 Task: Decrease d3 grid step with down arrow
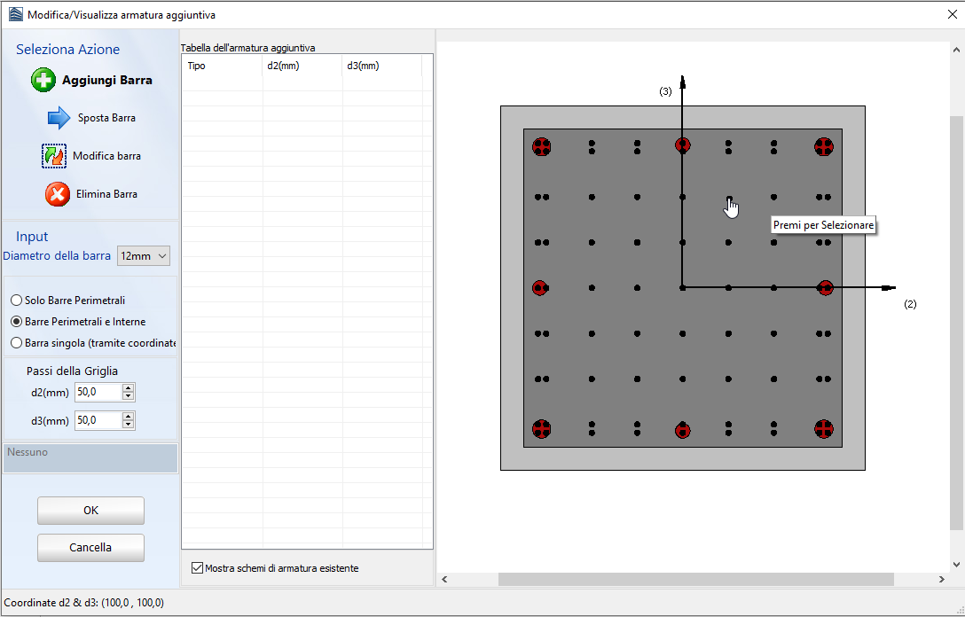[x=129, y=425]
